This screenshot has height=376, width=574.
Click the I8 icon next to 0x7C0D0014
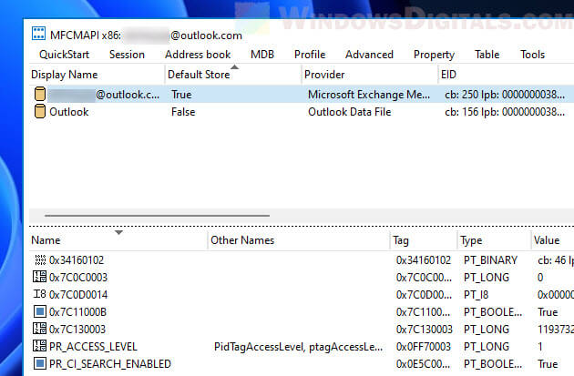coord(39,294)
